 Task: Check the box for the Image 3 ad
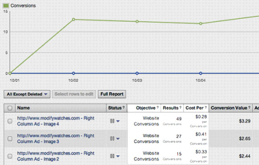tap(10, 138)
